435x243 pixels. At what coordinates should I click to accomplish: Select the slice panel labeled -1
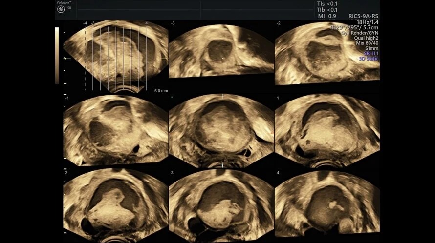click(x=116, y=130)
